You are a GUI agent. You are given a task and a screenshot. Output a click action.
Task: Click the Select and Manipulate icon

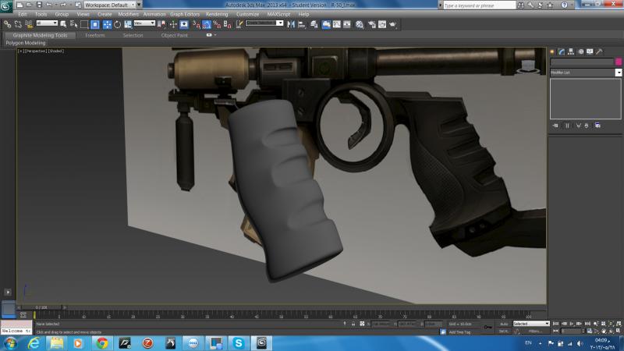point(173,24)
